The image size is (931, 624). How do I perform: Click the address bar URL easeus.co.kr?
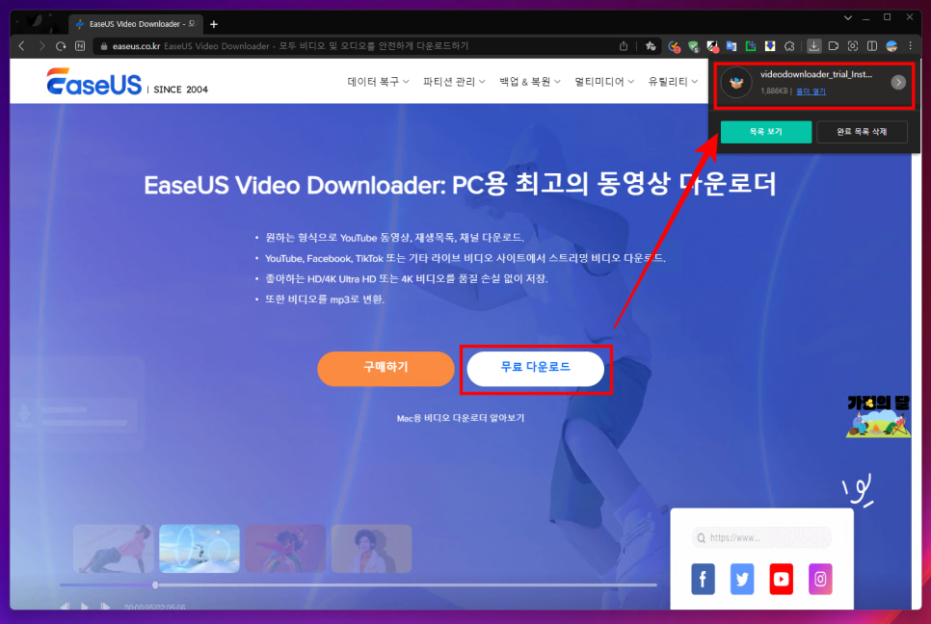(136, 45)
